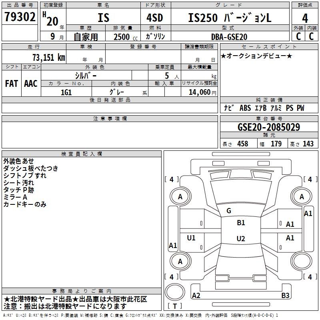Select the overall score under 評価点
This screenshot has width=320, height=320.
click(x=305, y=18)
